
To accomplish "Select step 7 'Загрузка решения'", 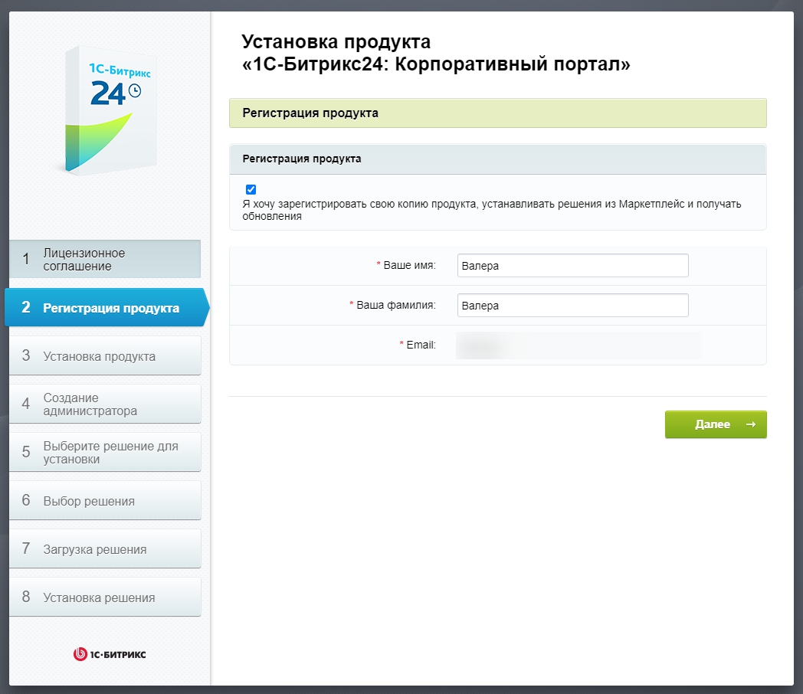I will 105,548.
